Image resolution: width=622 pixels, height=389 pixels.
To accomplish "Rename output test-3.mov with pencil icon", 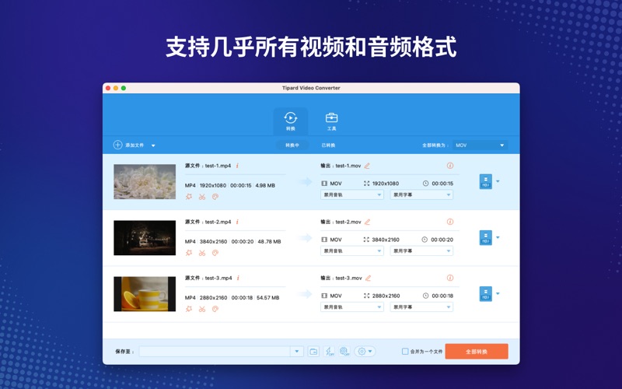I will (x=368, y=278).
